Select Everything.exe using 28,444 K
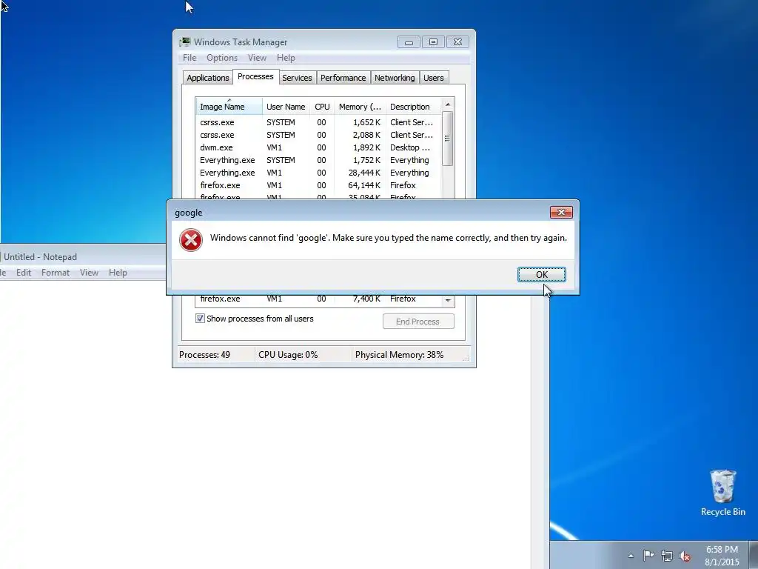This screenshot has height=569, width=758. pyautogui.click(x=318, y=173)
